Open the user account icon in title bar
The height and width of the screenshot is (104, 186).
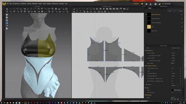click(151, 4)
